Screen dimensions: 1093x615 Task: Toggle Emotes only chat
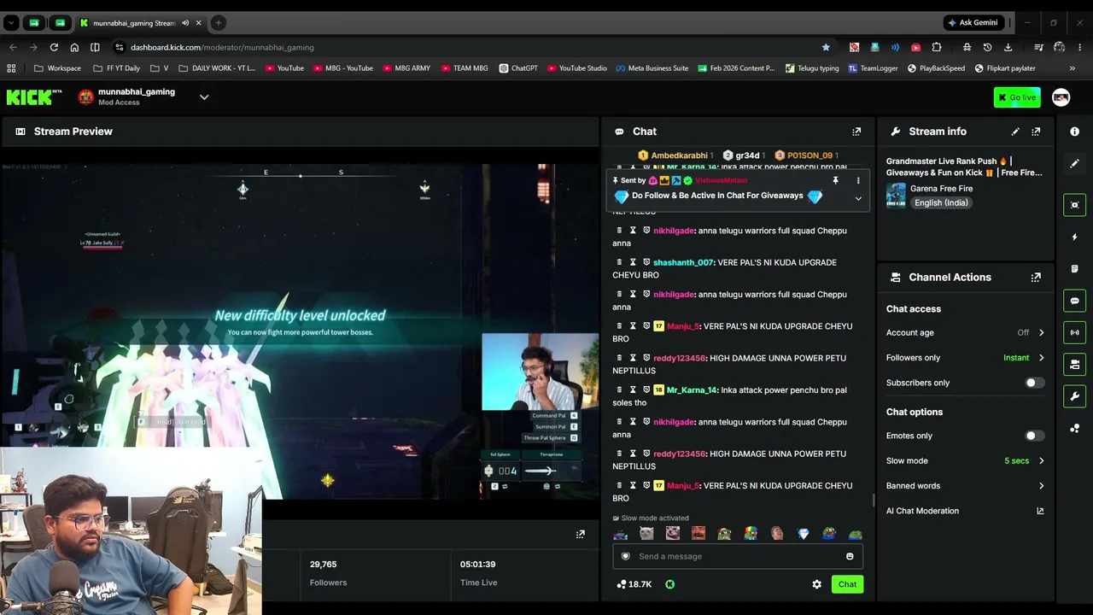click(x=1034, y=436)
